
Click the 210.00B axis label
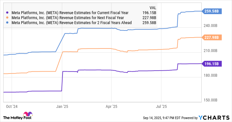tap(210, 51)
